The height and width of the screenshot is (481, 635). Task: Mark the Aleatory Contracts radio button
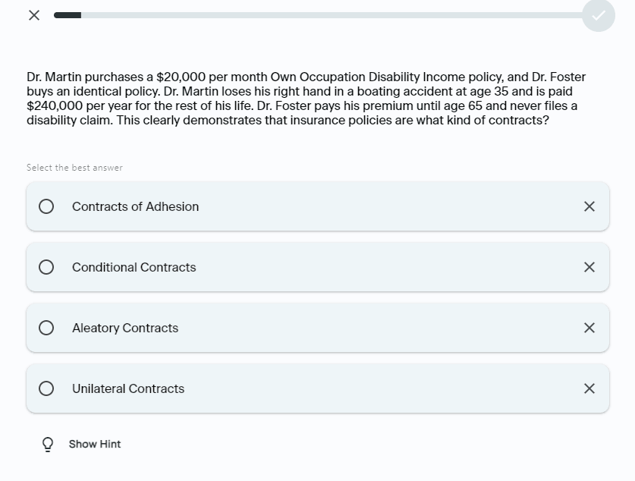click(46, 328)
